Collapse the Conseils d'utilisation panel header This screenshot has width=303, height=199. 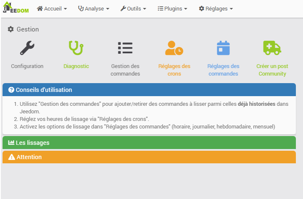pos(149,90)
